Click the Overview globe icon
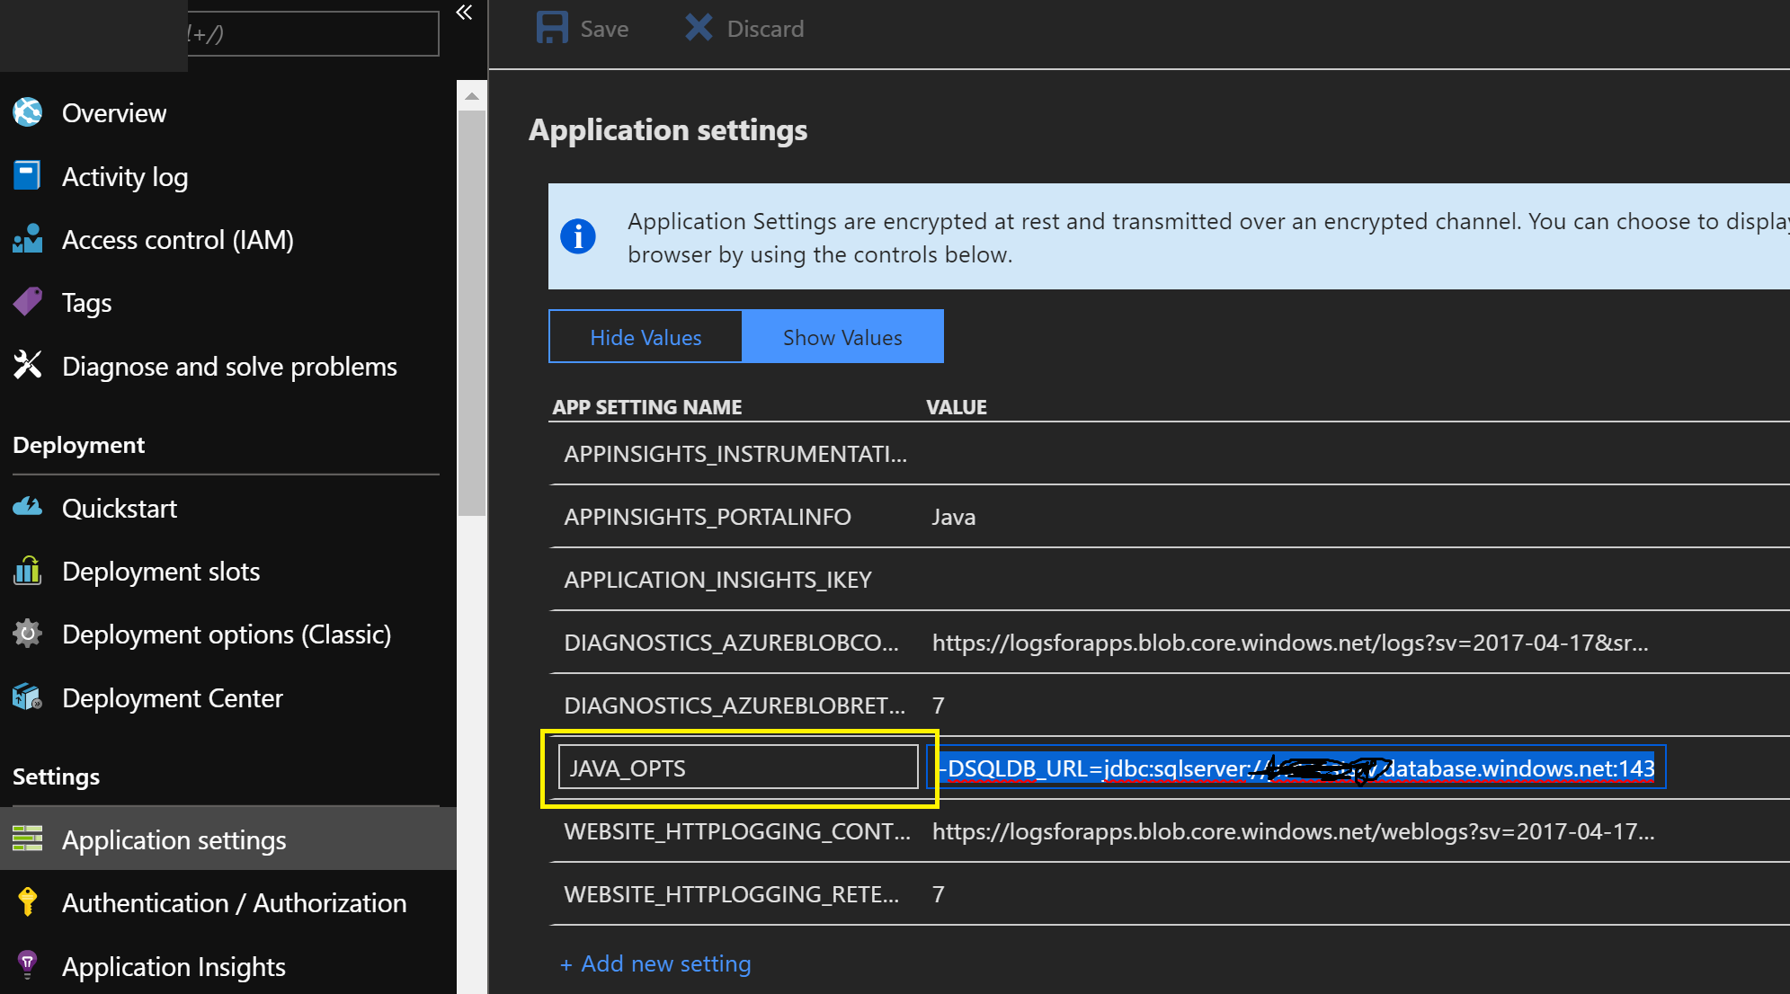1790x994 pixels. (28, 112)
